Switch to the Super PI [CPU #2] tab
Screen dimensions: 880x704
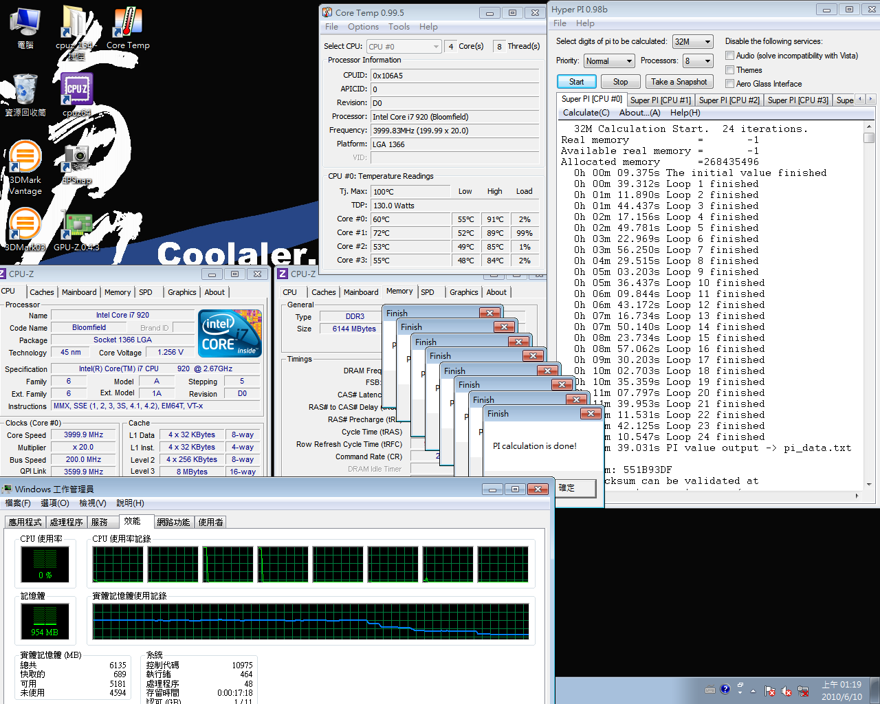729,100
